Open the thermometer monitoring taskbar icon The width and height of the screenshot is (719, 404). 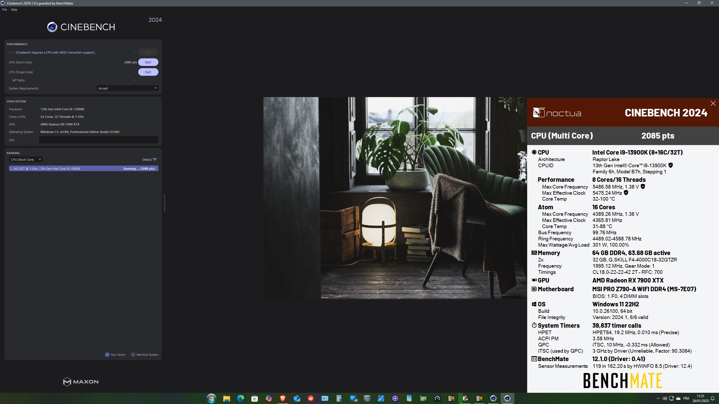coord(465,398)
